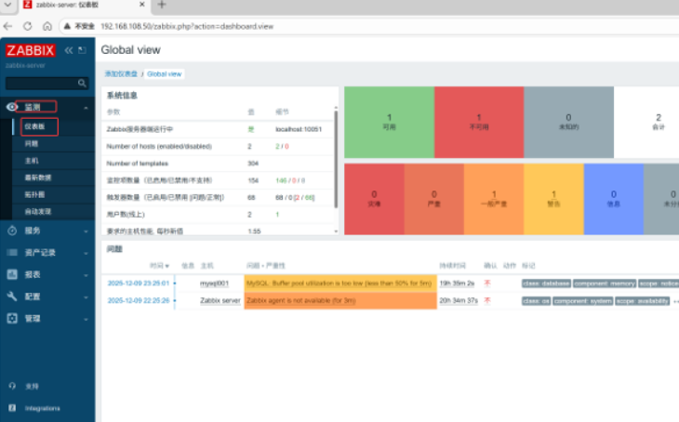This screenshot has height=422, width=679.
Task: Click the yellow 1 警告 severity tile
Action: 553,199
